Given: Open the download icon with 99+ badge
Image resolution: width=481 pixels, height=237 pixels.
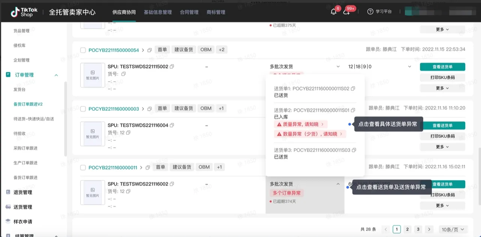Looking at the screenshot, I should [346, 12].
